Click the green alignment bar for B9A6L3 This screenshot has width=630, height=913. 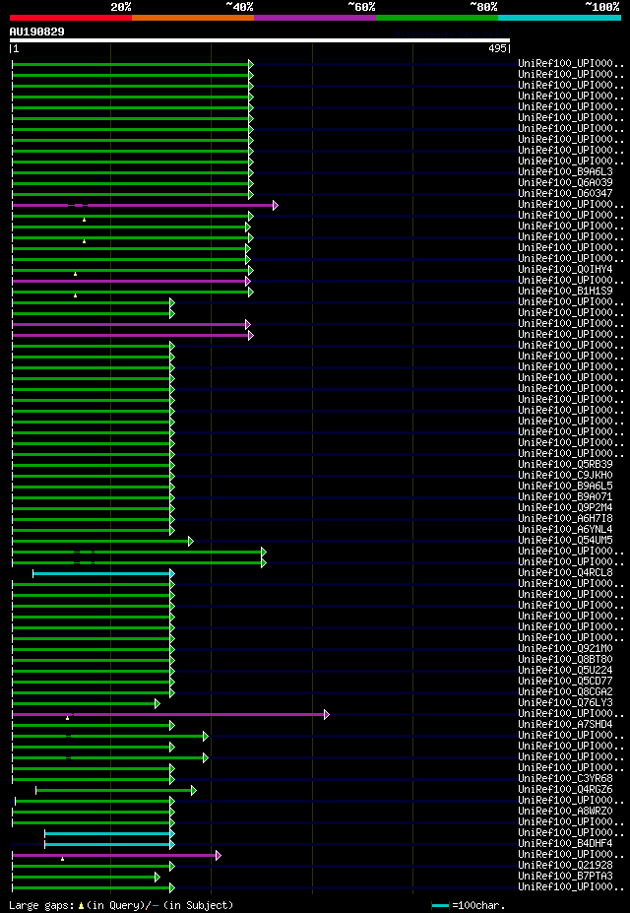click(133, 172)
